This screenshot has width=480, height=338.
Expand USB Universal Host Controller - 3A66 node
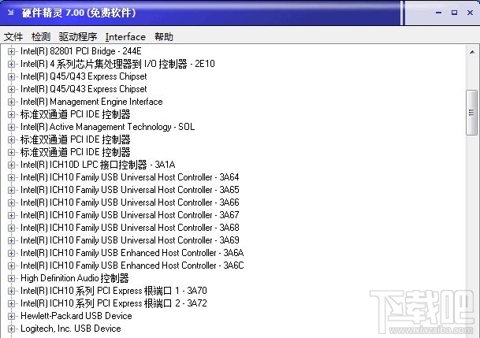pyautogui.click(x=11, y=202)
